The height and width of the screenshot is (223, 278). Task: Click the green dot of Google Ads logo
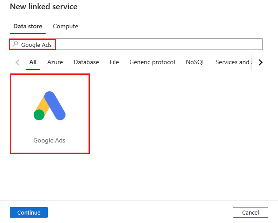(x=39, y=115)
